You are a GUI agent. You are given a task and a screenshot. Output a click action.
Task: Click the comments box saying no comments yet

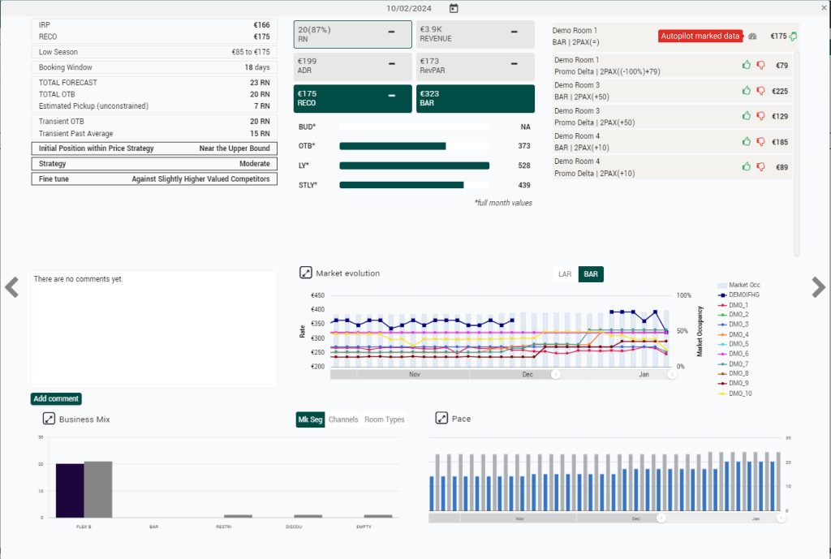click(154, 329)
